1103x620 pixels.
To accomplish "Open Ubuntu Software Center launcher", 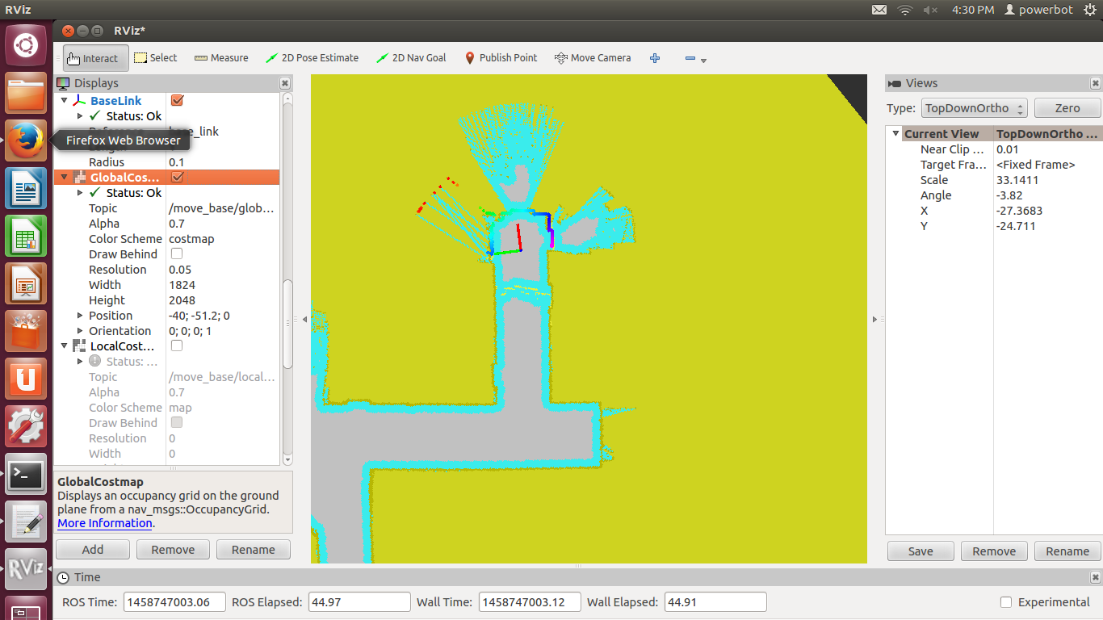I will tap(26, 331).
